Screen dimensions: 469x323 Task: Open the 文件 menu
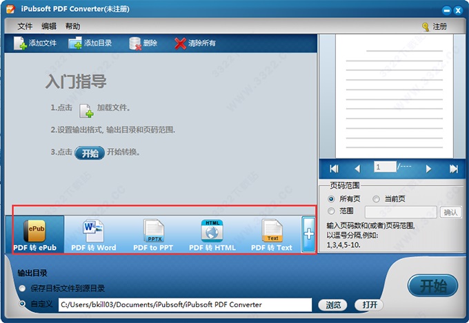coord(25,26)
